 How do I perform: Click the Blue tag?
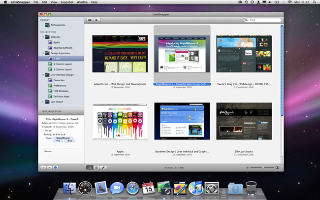tap(70, 141)
